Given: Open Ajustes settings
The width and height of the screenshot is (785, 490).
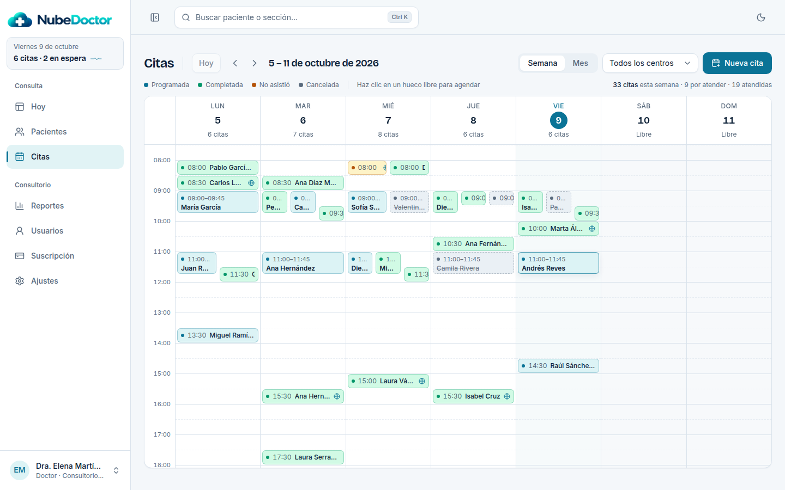Looking at the screenshot, I should coord(65,281).
